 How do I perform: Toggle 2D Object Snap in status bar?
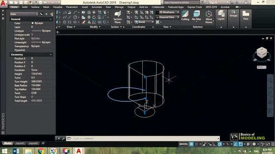(241, 144)
